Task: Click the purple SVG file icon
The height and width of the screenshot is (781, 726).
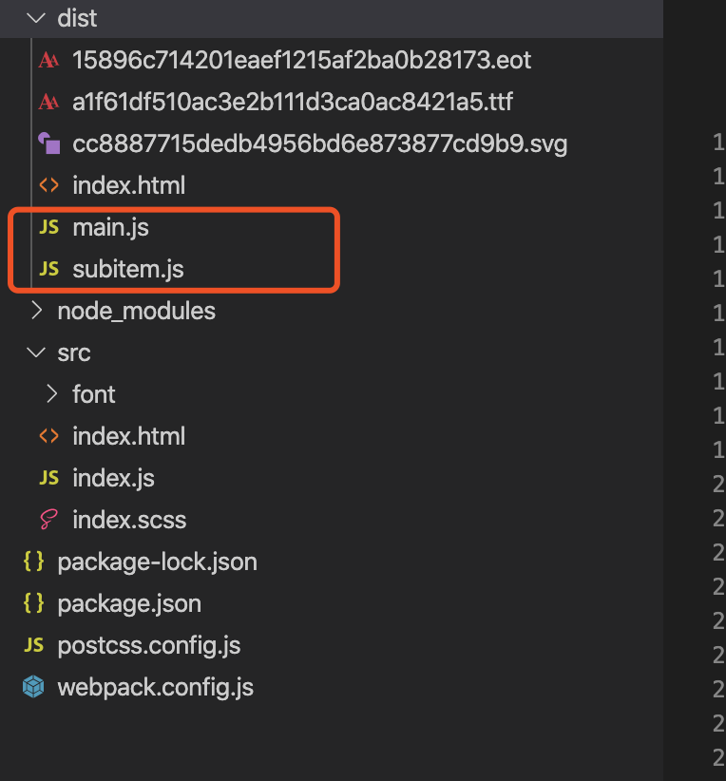Action: [48, 144]
